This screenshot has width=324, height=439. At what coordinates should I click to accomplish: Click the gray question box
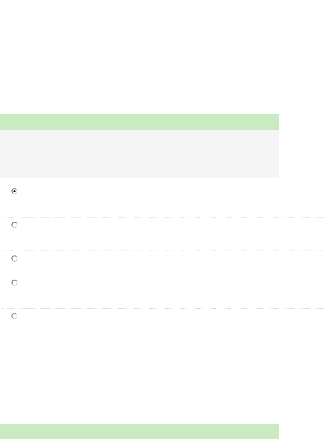pos(140,154)
